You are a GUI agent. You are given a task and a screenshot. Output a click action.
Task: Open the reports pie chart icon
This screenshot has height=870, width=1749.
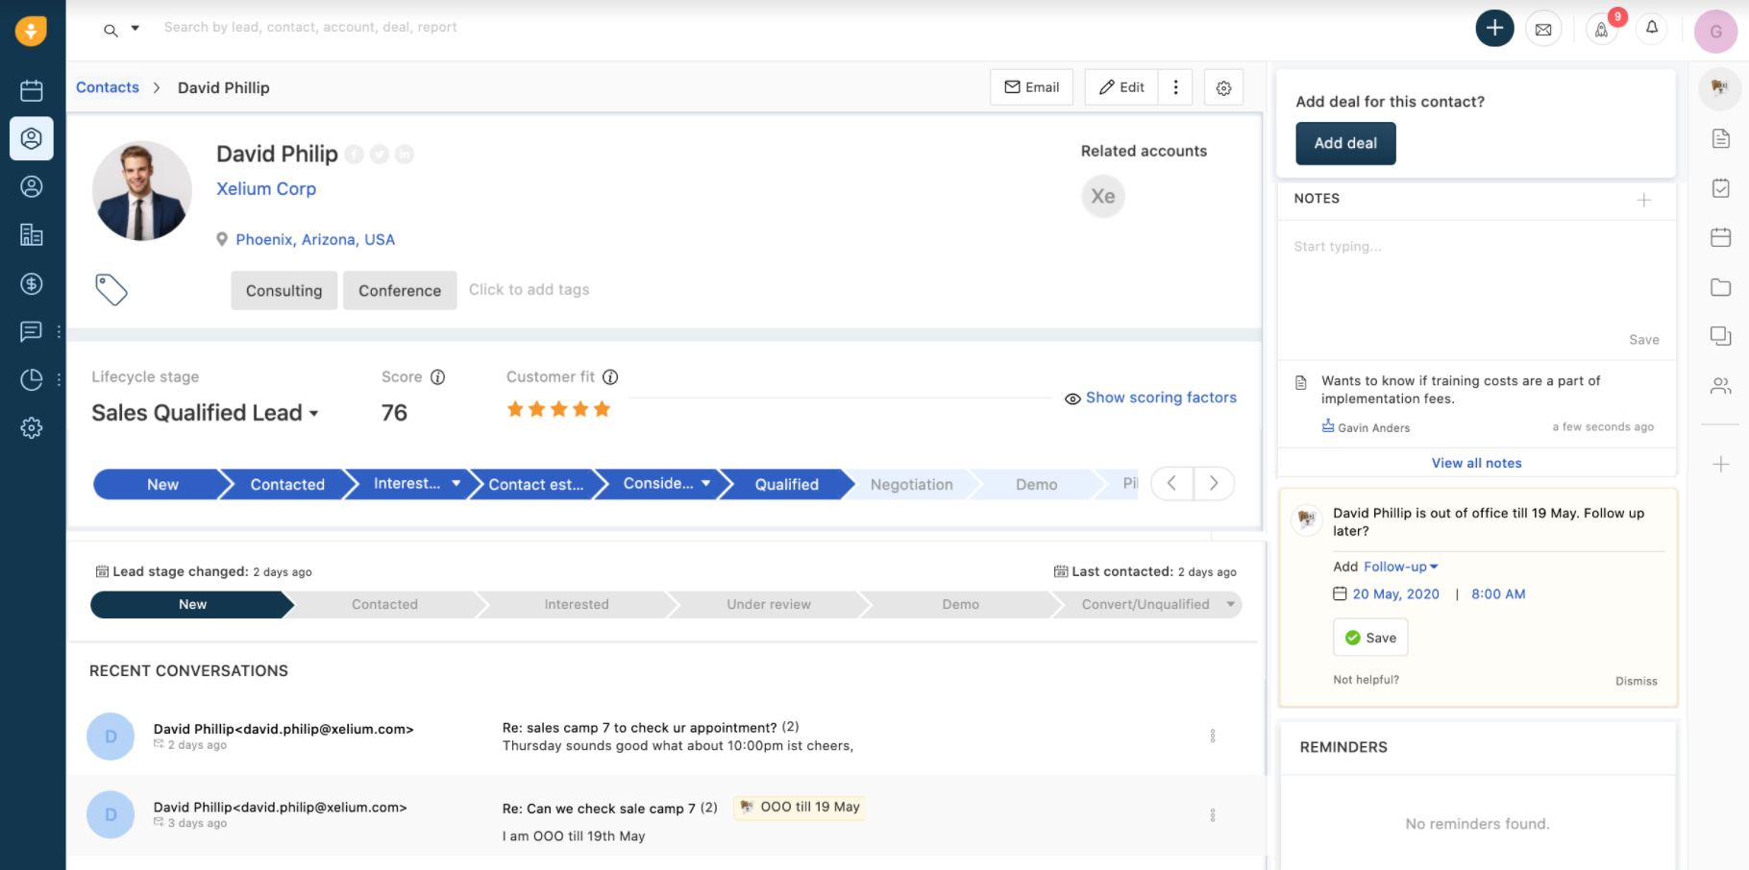(32, 380)
